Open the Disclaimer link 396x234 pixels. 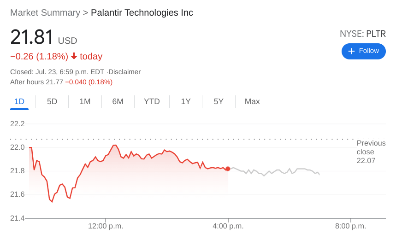(124, 72)
